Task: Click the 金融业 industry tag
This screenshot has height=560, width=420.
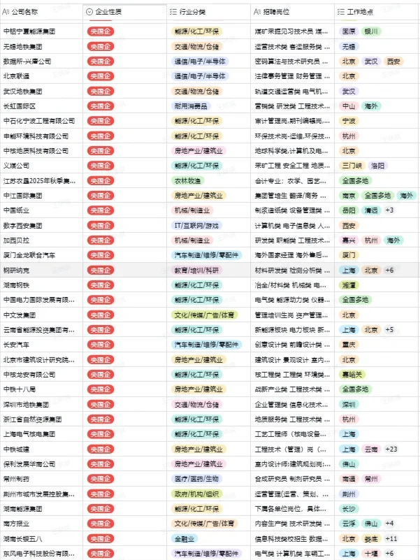Action: pos(184,539)
